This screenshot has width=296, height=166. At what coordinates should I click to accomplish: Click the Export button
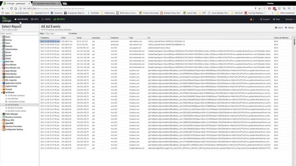pyautogui.click(x=279, y=28)
